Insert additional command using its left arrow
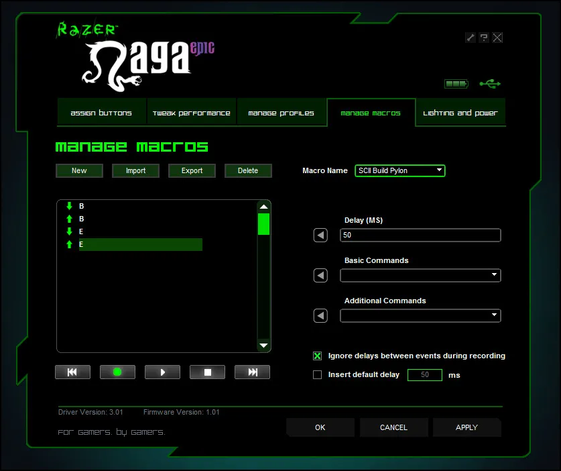This screenshot has width=561, height=471. [320, 315]
